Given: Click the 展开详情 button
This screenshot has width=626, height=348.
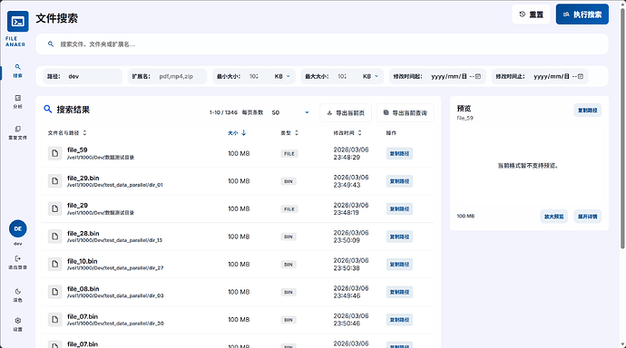Looking at the screenshot, I should (x=588, y=217).
